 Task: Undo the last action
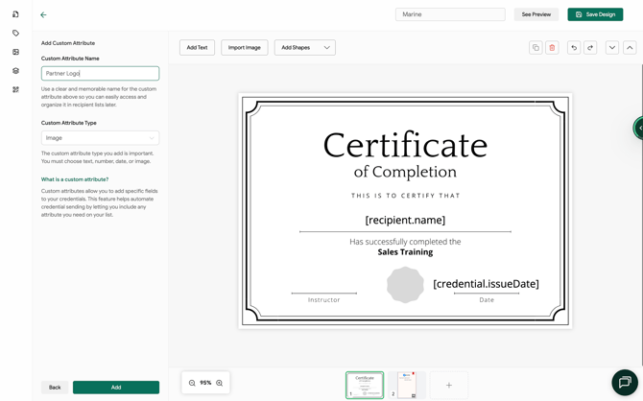coord(574,48)
